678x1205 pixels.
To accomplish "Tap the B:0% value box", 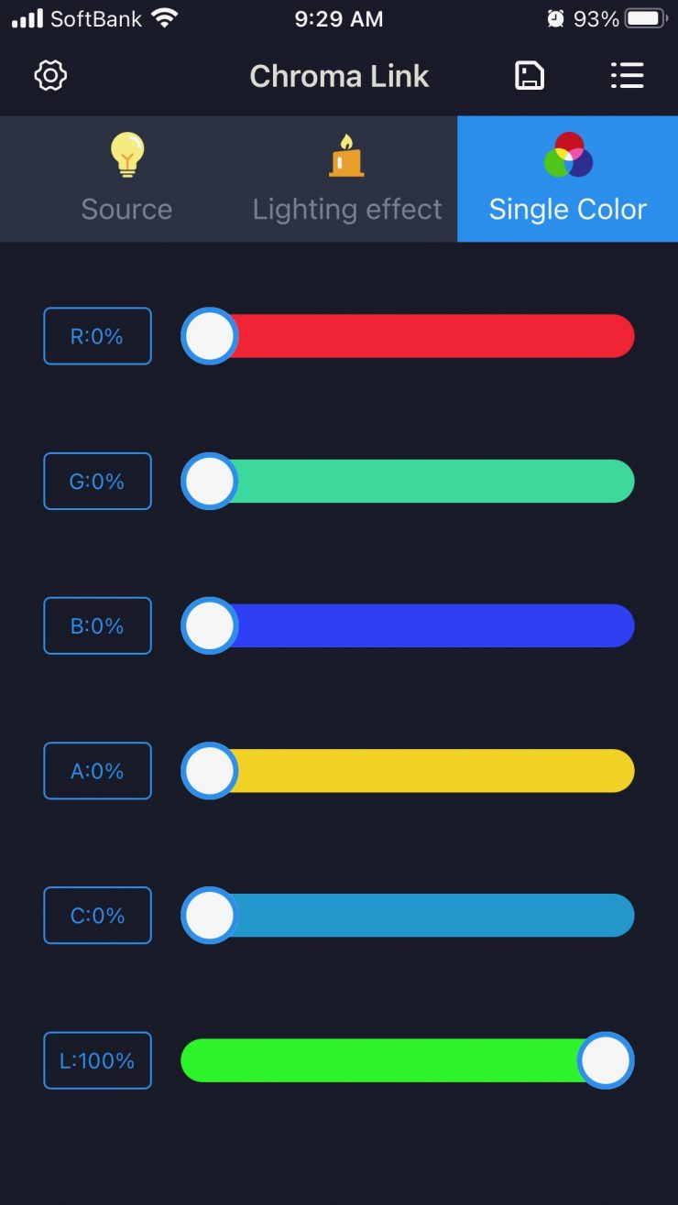I will coord(97,625).
